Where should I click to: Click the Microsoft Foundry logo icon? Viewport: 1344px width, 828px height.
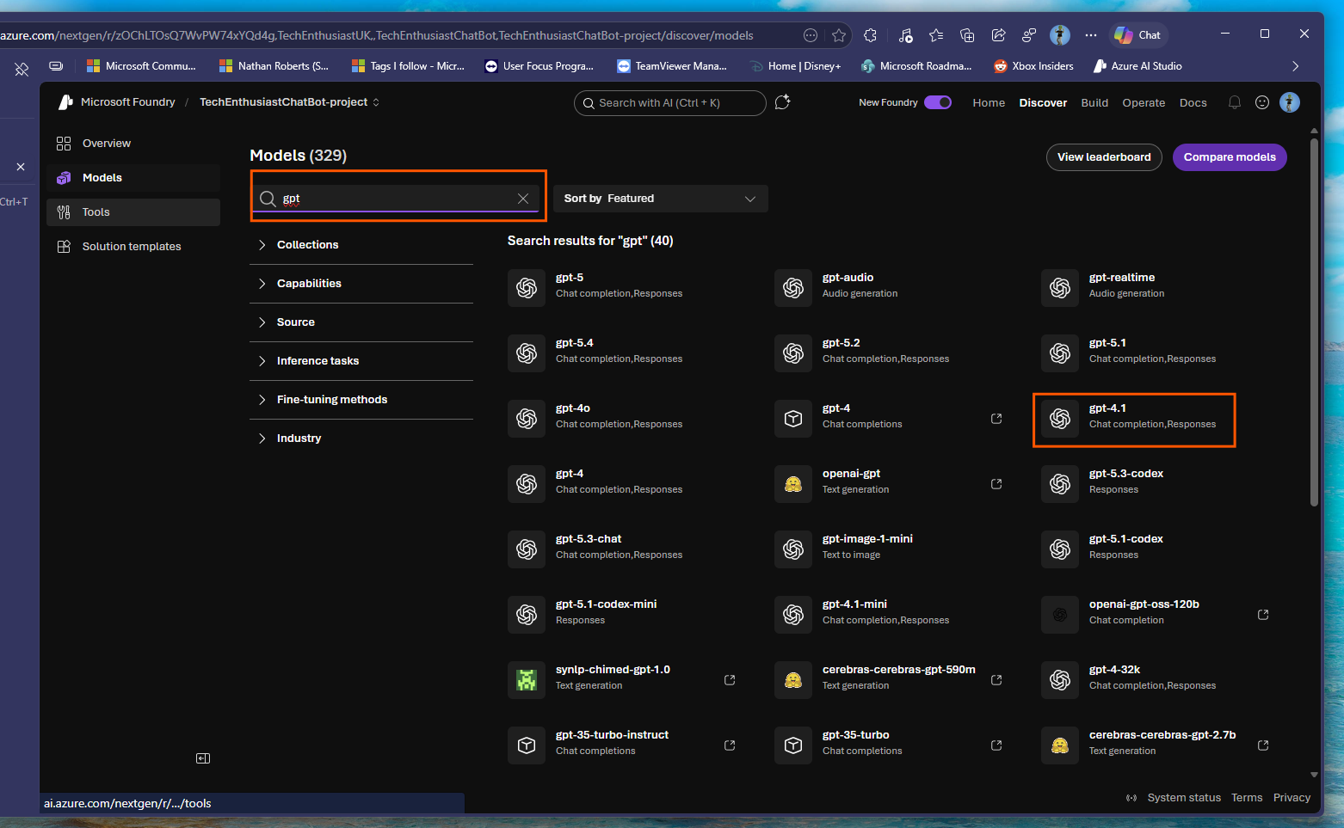(x=65, y=102)
